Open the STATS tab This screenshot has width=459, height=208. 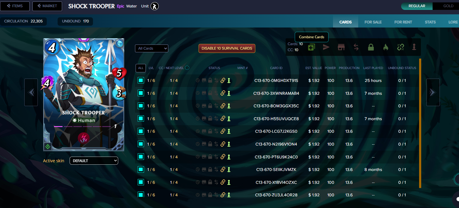coord(430,22)
